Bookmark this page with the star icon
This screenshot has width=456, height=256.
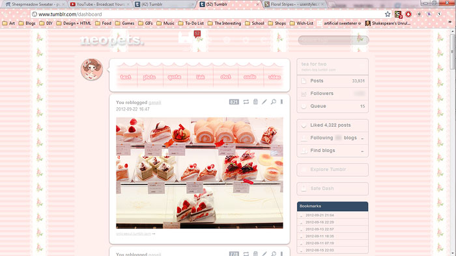point(388,14)
